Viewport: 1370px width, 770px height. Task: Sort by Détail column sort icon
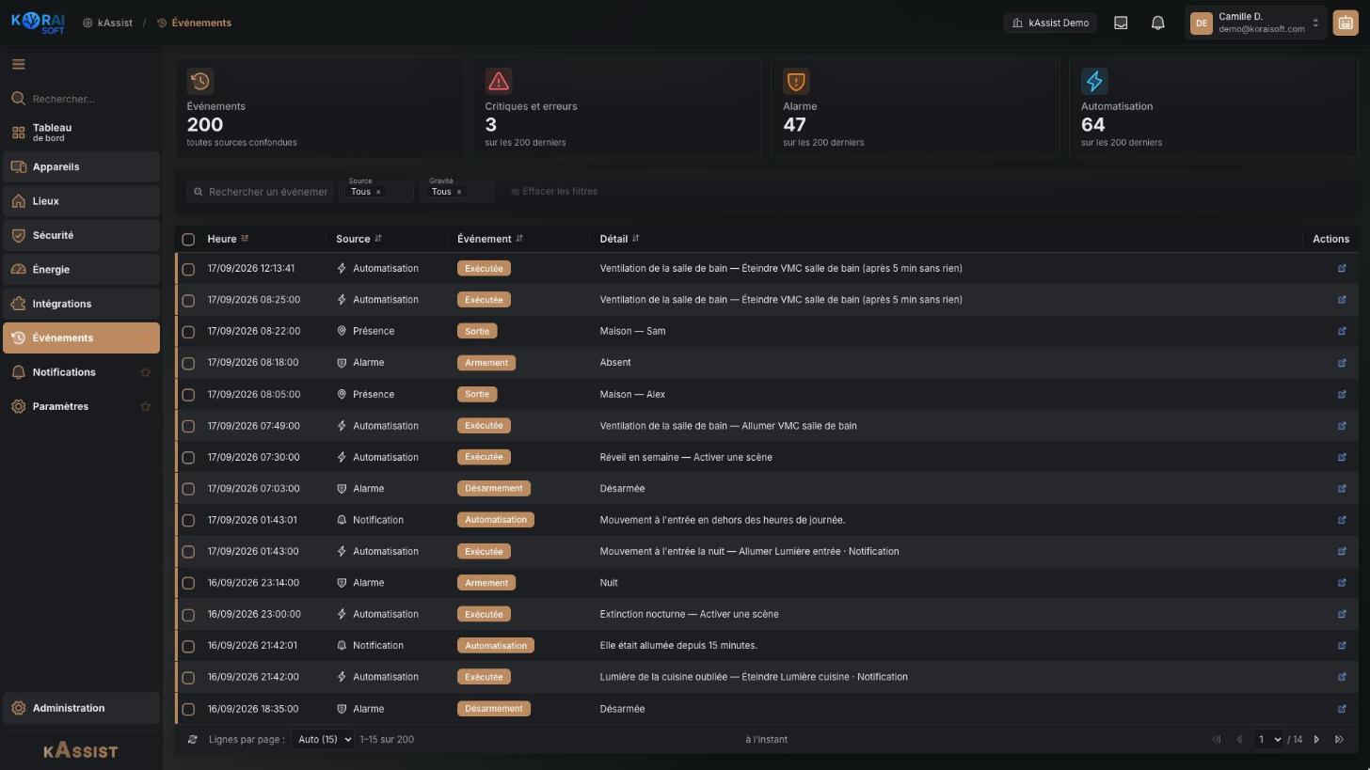pyautogui.click(x=635, y=239)
